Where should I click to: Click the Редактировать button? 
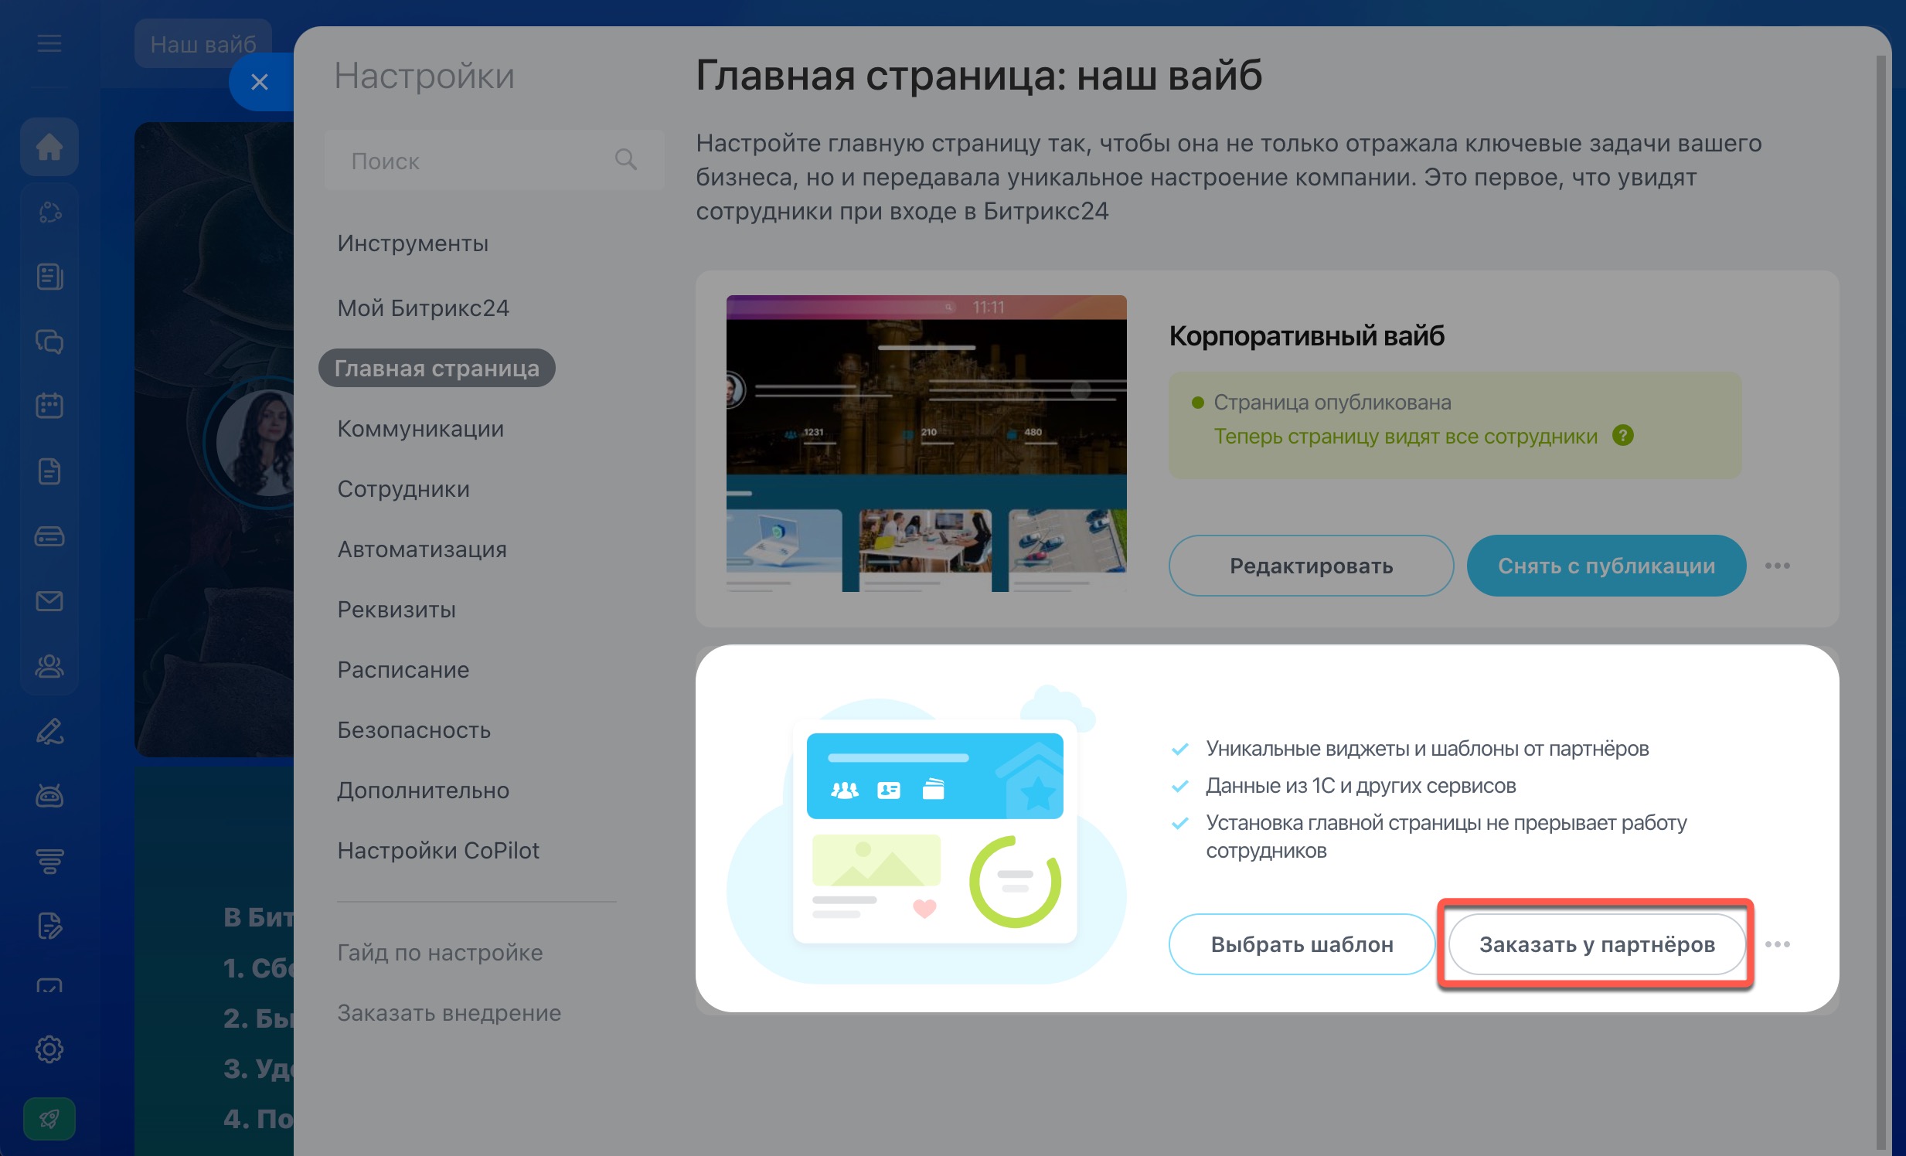coord(1311,566)
